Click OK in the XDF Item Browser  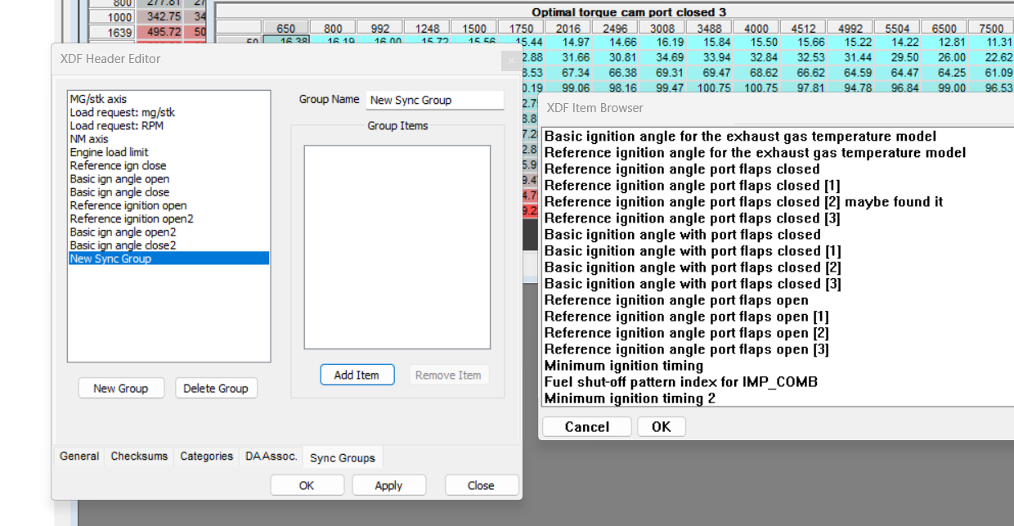point(661,426)
